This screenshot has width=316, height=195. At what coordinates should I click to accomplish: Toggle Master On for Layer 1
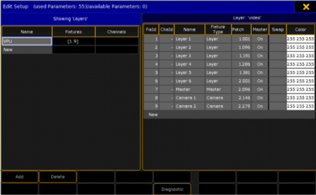pos(260,39)
